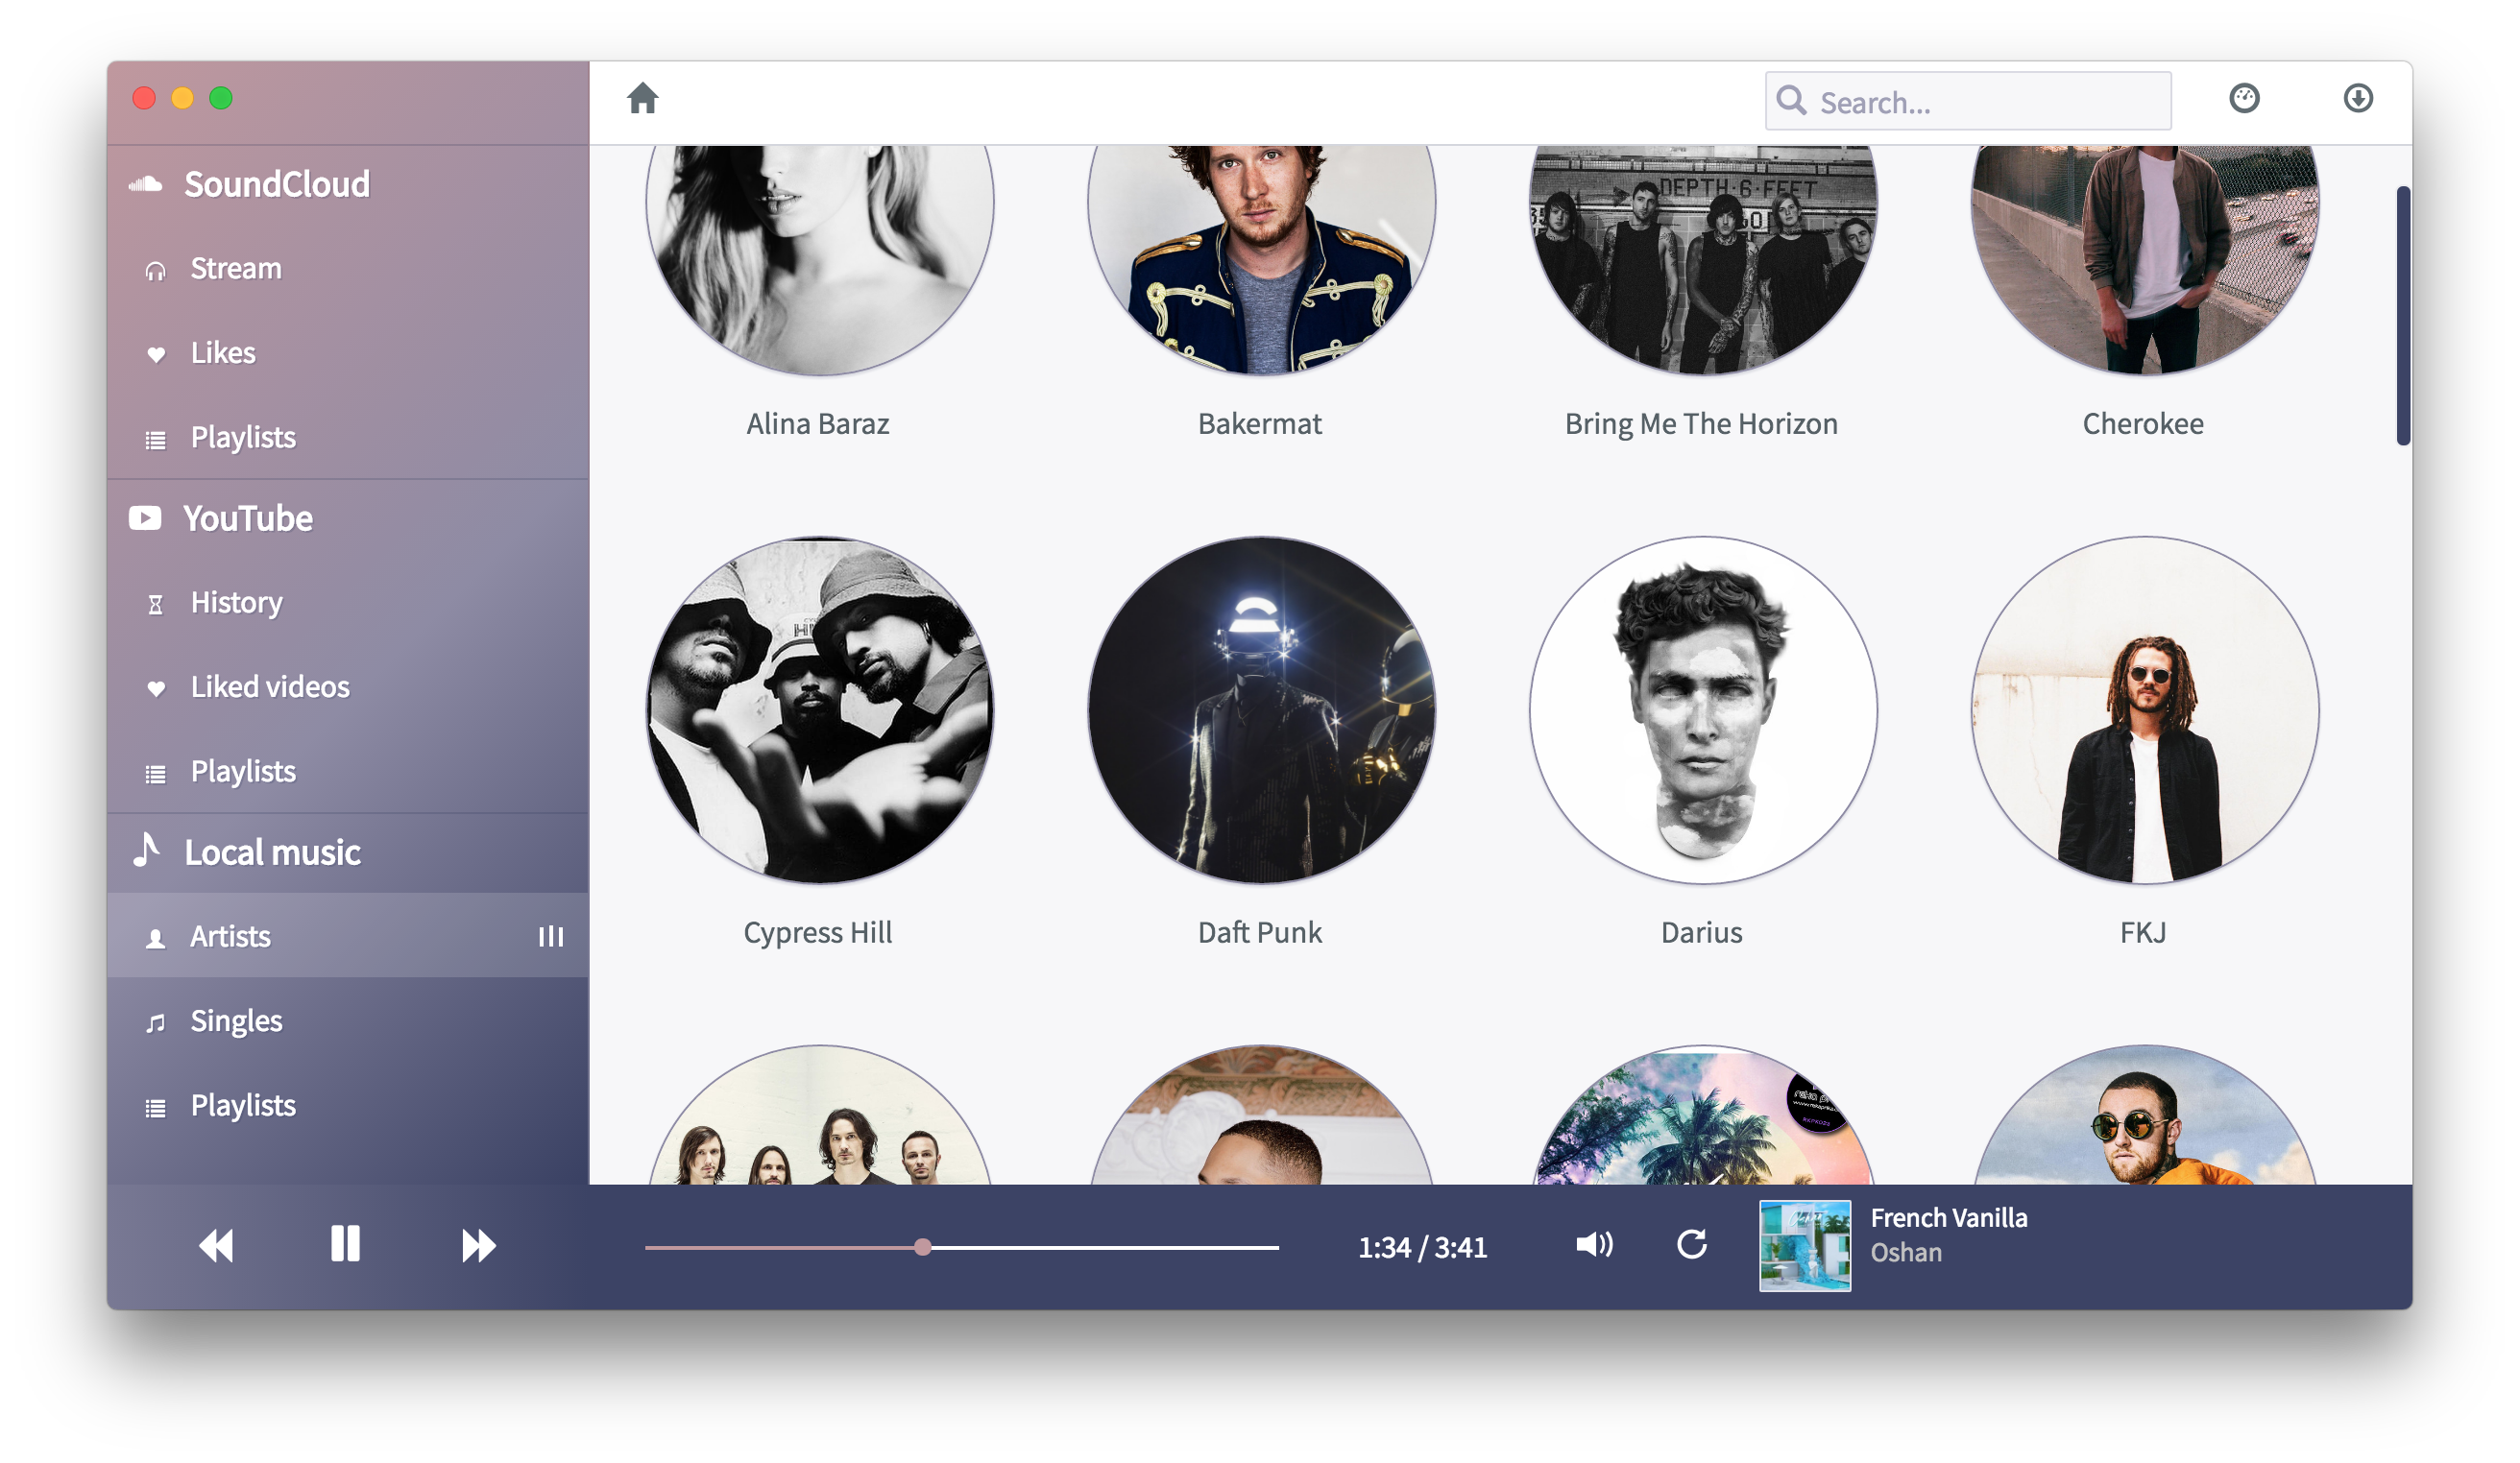The width and height of the screenshot is (2520, 1463).
Task: Go to the home screen icon
Action: 643,98
